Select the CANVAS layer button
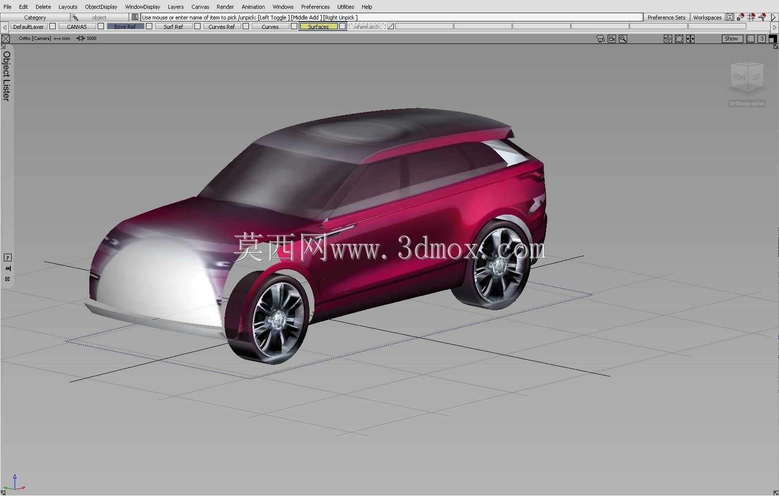This screenshot has width=779, height=496. click(x=77, y=26)
